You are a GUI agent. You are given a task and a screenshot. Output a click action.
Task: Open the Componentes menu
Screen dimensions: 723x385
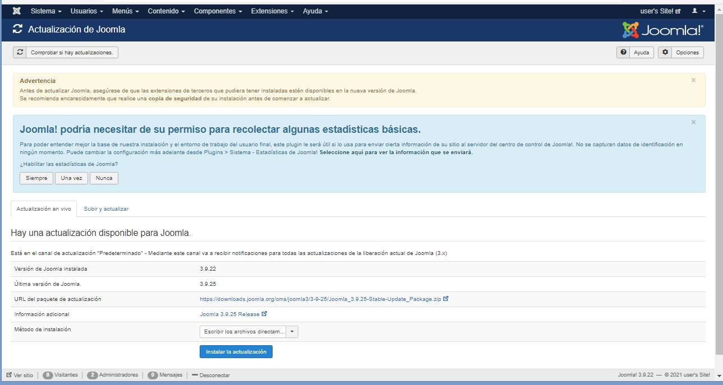click(x=218, y=11)
